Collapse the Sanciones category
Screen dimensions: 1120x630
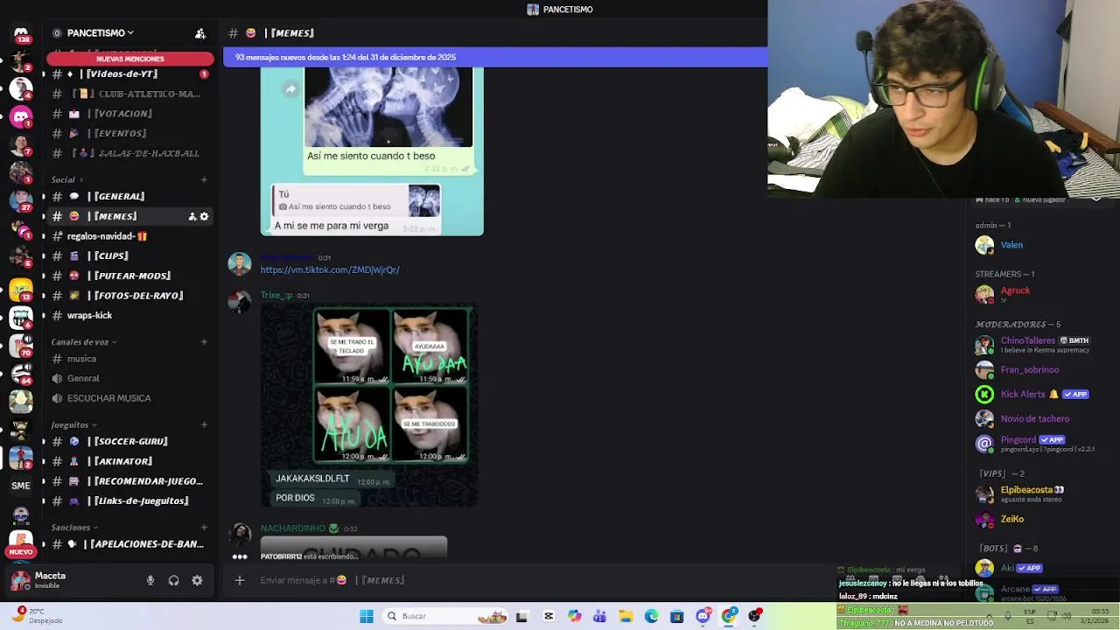[74, 528]
